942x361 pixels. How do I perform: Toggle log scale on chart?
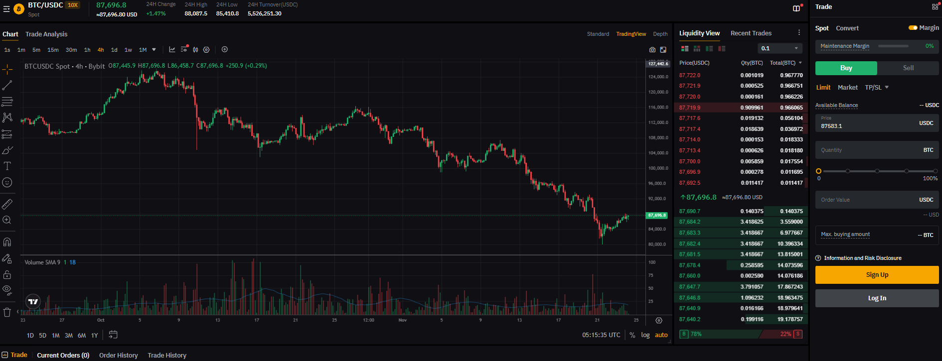click(645, 335)
